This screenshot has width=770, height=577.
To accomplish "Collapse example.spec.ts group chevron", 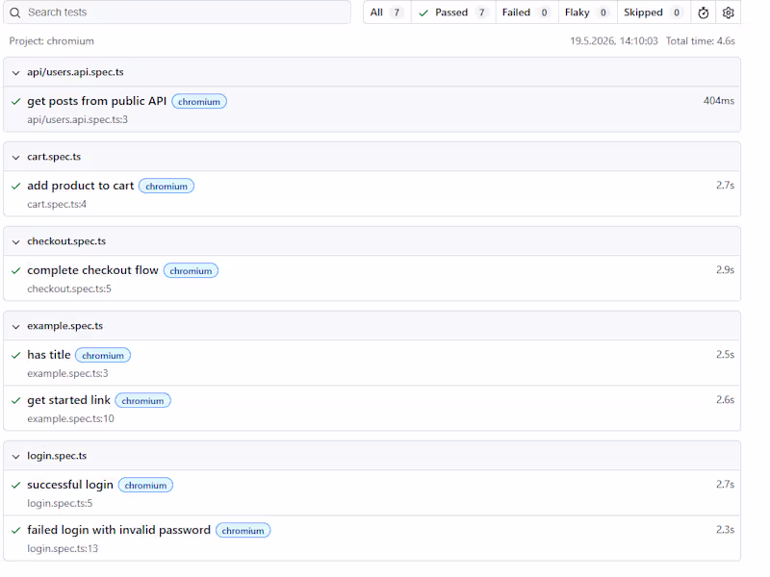I will click(15, 327).
